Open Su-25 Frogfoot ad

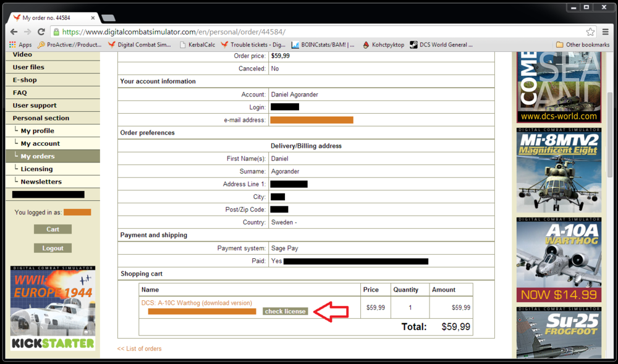click(559, 332)
